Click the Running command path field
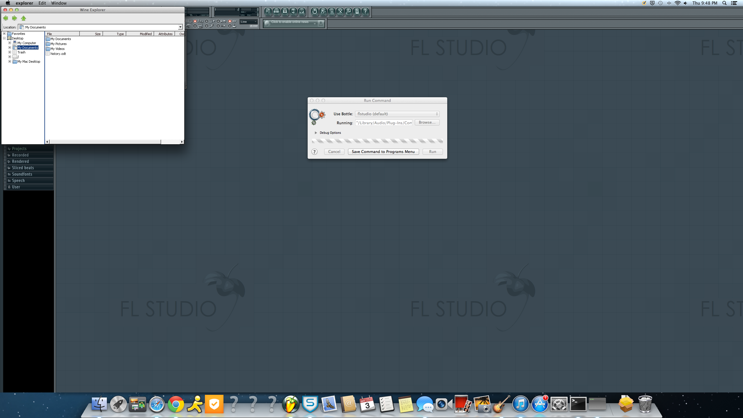The width and height of the screenshot is (743, 418). (x=384, y=123)
